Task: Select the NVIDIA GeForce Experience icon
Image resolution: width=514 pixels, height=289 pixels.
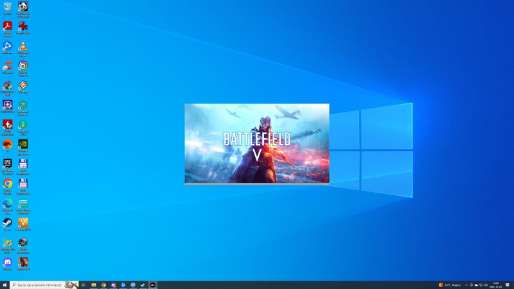Action: [23, 147]
